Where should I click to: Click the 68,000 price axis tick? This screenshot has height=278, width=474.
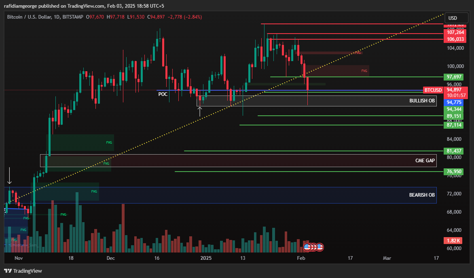[x=454, y=212]
